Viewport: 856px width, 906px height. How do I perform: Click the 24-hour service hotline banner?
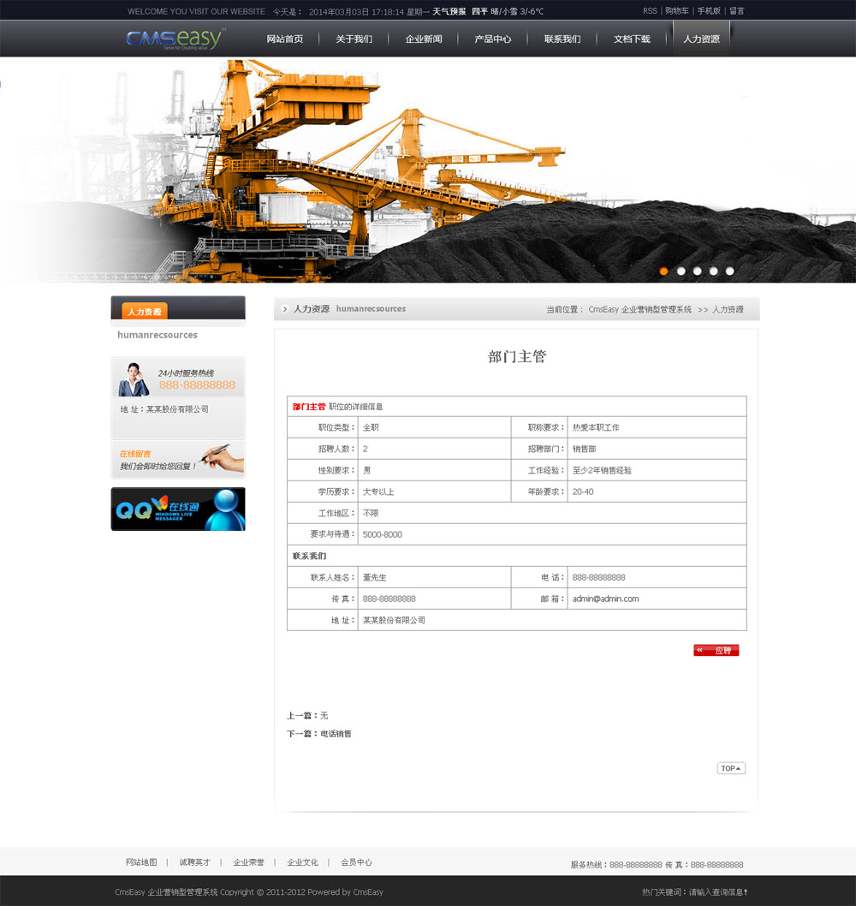click(178, 378)
